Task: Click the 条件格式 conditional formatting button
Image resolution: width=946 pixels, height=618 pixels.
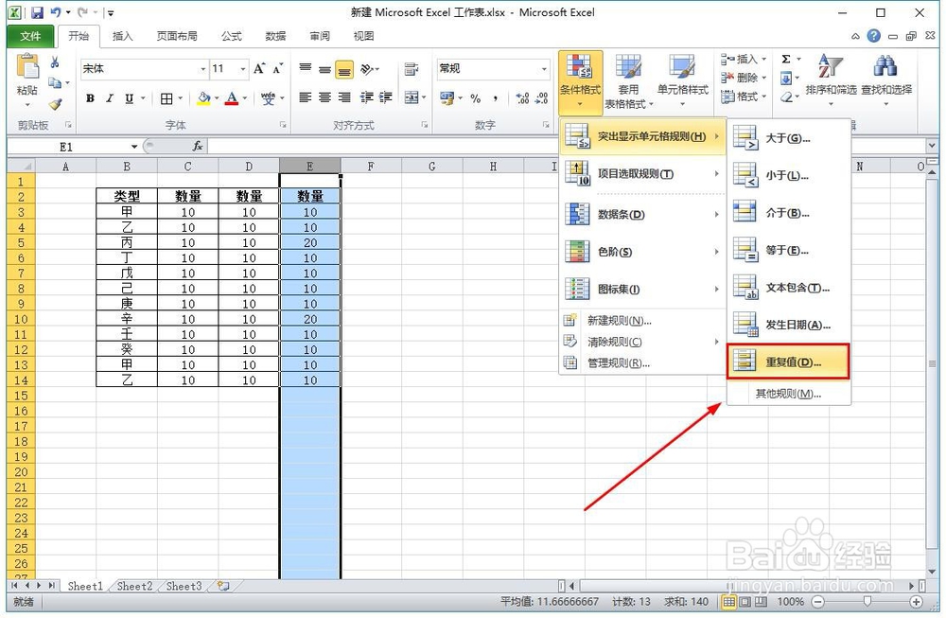Action: pos(580,82)
